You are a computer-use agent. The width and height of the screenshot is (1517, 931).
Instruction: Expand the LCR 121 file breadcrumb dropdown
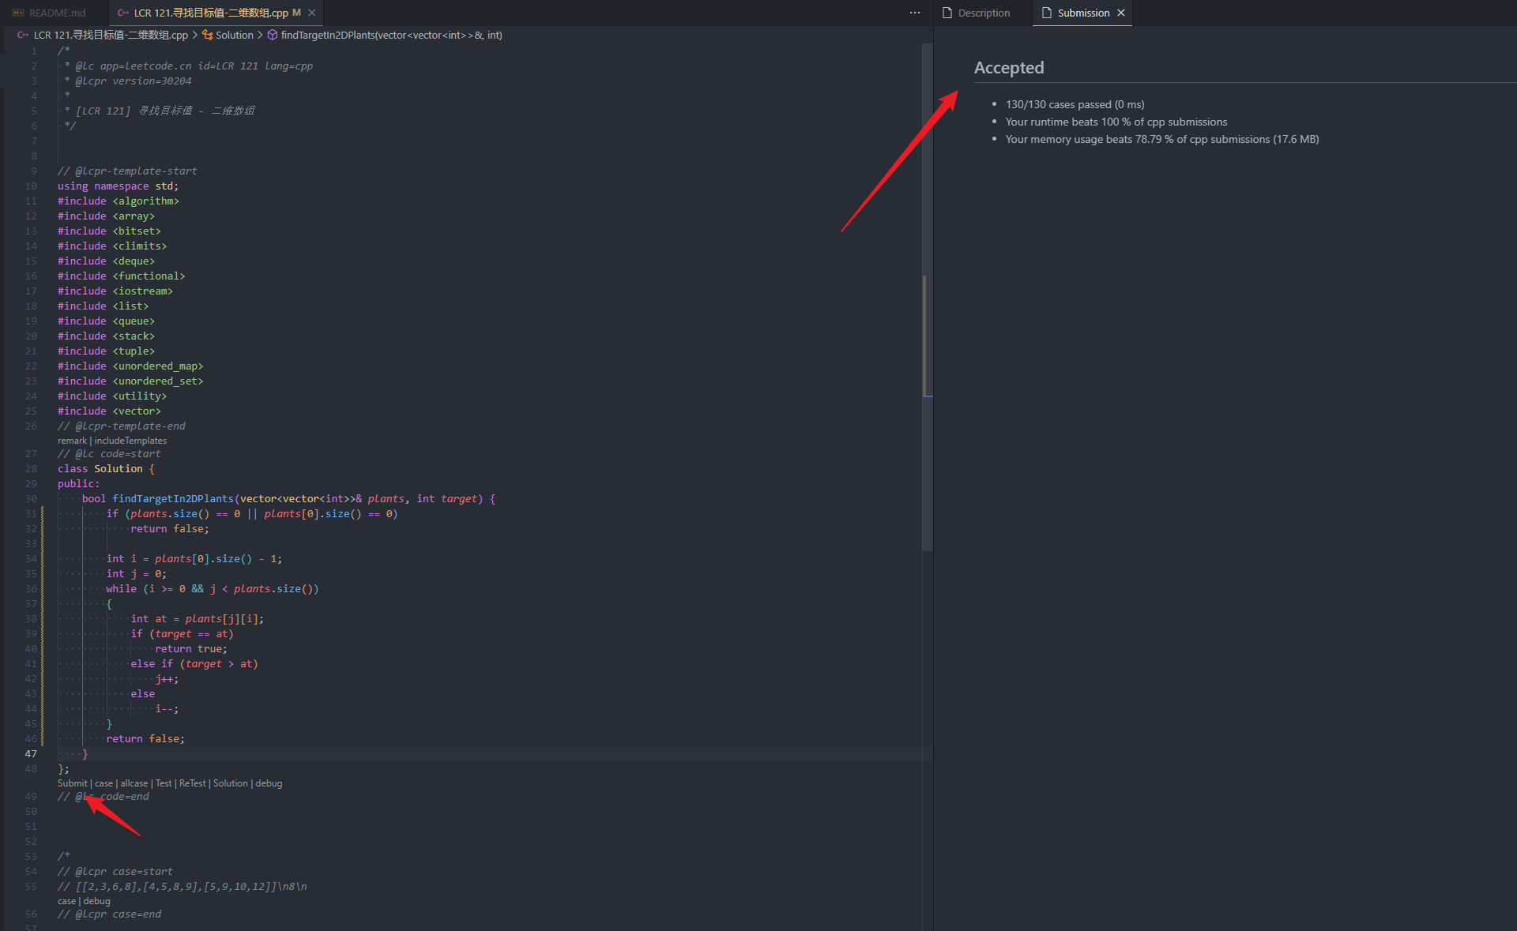point(111,35)
